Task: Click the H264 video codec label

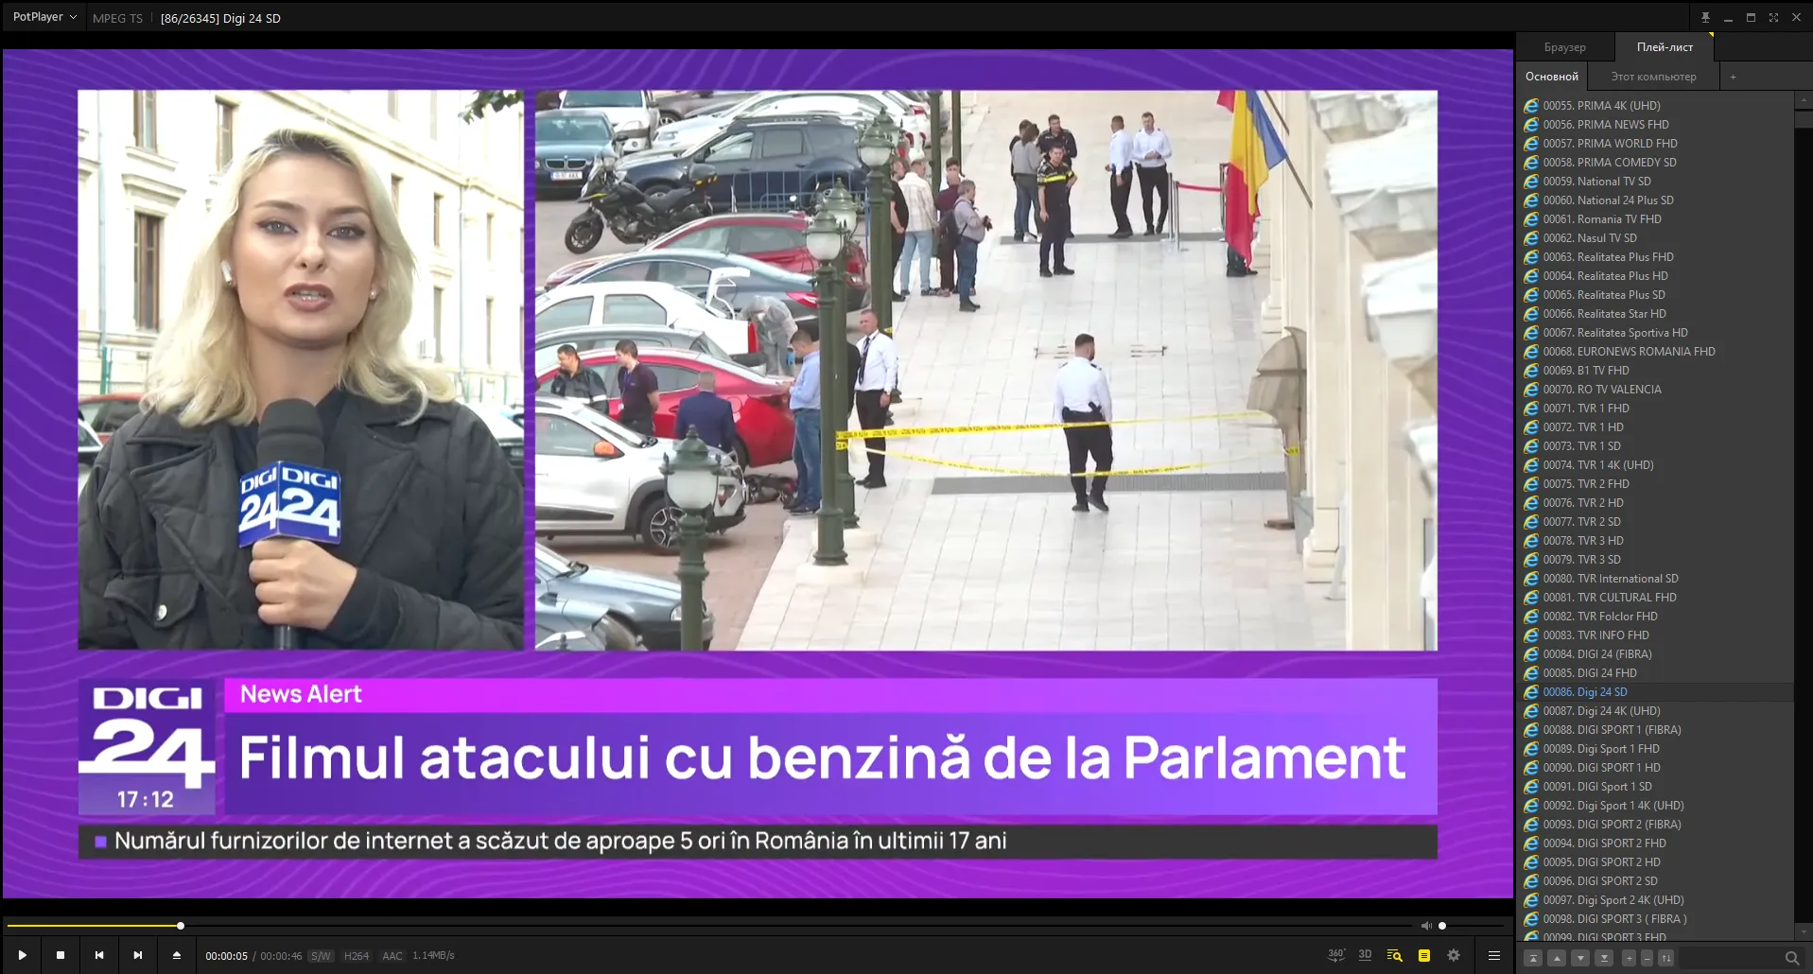Action: coord(357,956)
